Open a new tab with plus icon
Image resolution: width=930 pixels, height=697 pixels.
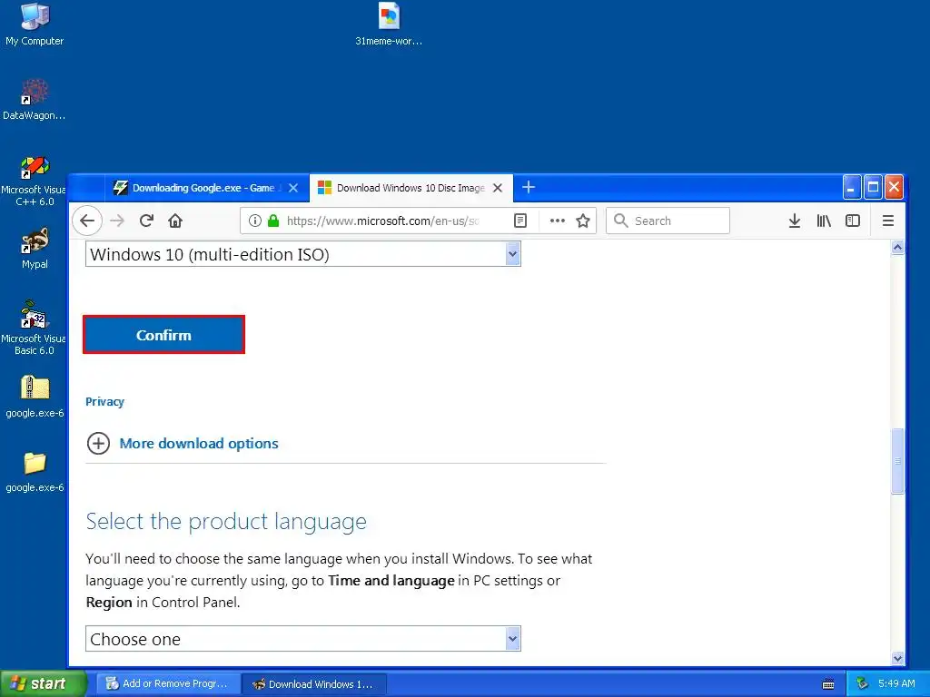click(529, 187)
